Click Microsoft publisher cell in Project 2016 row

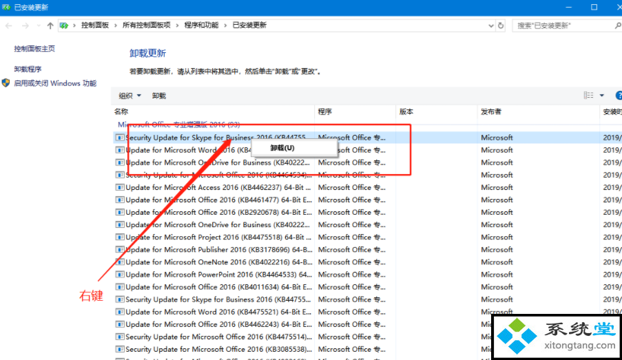[x=497, y=237]
